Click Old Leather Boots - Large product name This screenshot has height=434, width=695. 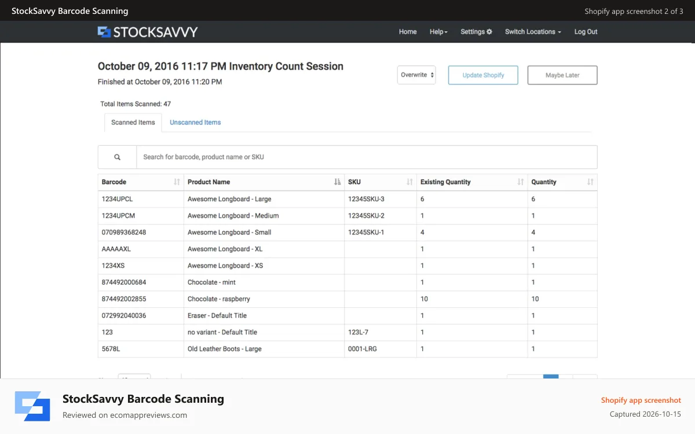[x=225, y=350]
